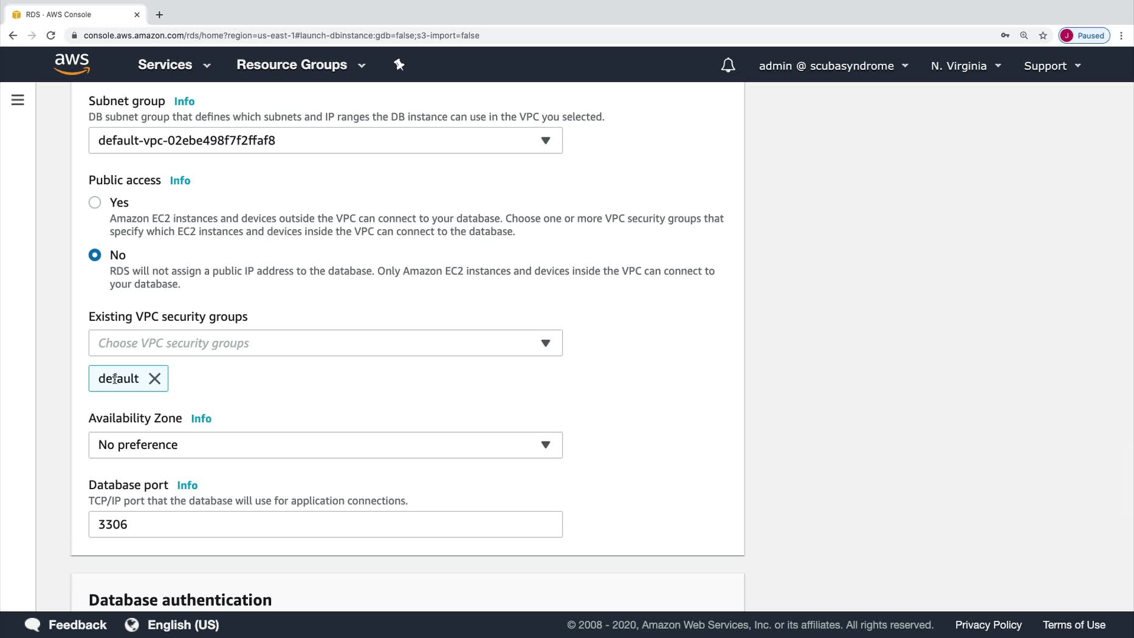
Task: Click the pin shortcuts icon in navbar
Action: click(x=399, y=65)
